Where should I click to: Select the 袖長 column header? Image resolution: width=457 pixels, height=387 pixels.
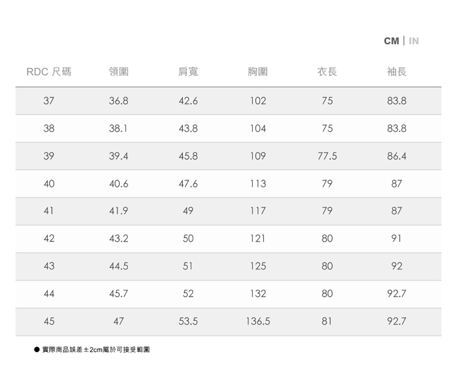click(396, 72)
